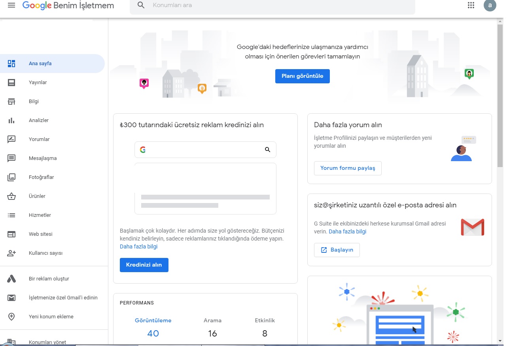509x346 pixels.
Task: Click the Google Ads icon in sidebar
Action: click(x=11, y=279)
